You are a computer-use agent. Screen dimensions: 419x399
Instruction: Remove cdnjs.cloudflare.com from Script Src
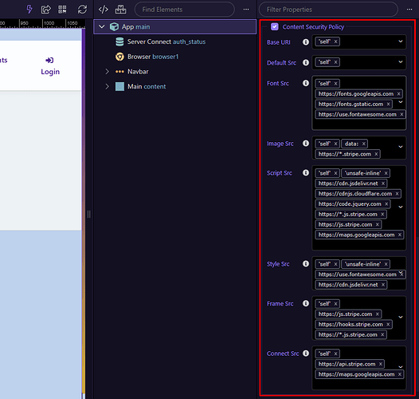click(x=397, y=194)
